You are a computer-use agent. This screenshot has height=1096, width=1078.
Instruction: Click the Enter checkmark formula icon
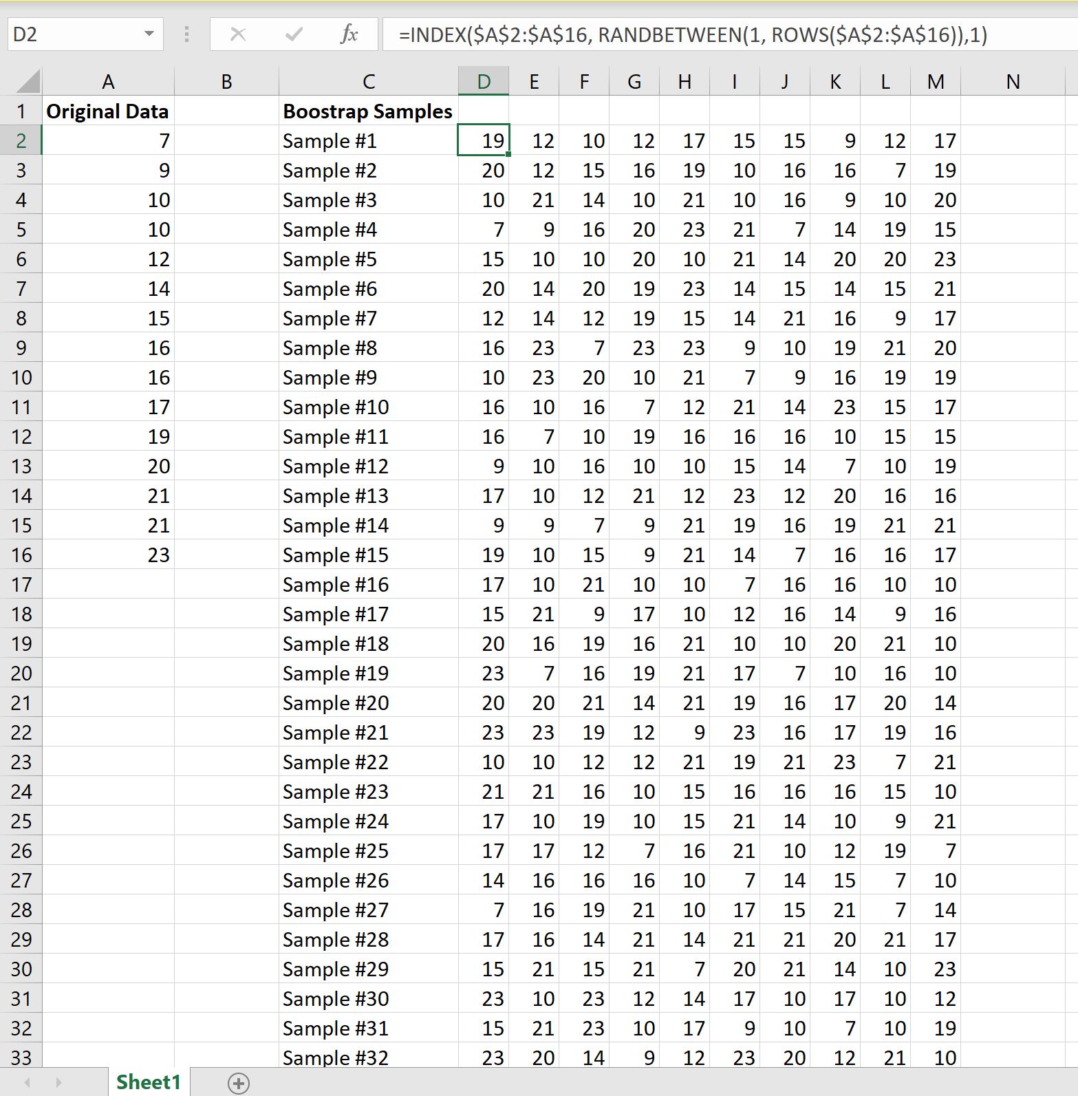point(294,34)
